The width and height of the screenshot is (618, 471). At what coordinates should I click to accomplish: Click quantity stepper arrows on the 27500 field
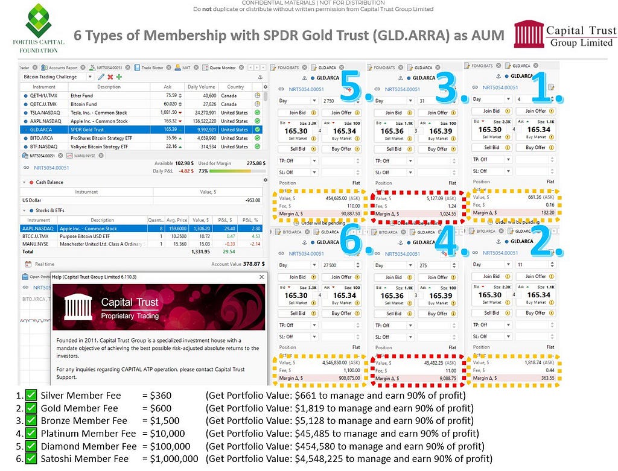point(357,265)
